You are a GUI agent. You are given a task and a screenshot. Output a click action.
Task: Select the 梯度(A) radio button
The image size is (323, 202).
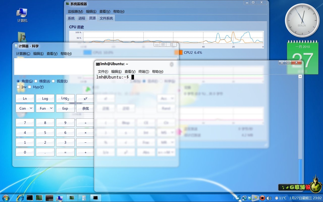(x=36, y=81)
